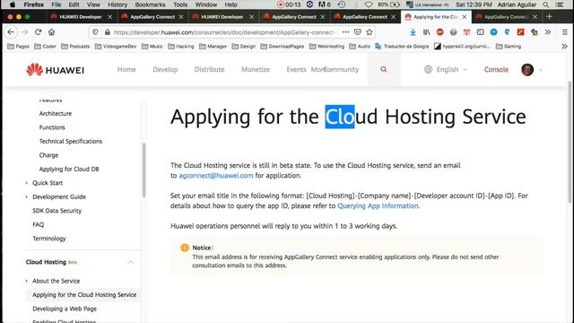Open the Firefox File menu
Image resolution: width=574 pixels, height=323 pixels.
coord(56,4)
